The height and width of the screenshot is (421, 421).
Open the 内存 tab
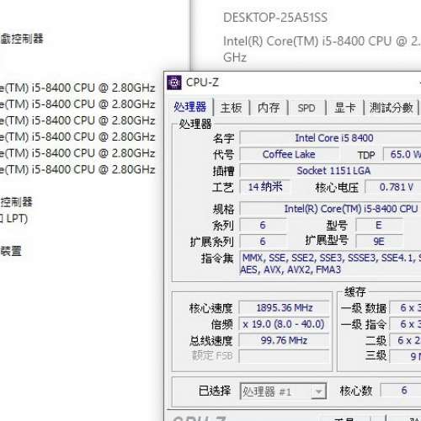269,108
